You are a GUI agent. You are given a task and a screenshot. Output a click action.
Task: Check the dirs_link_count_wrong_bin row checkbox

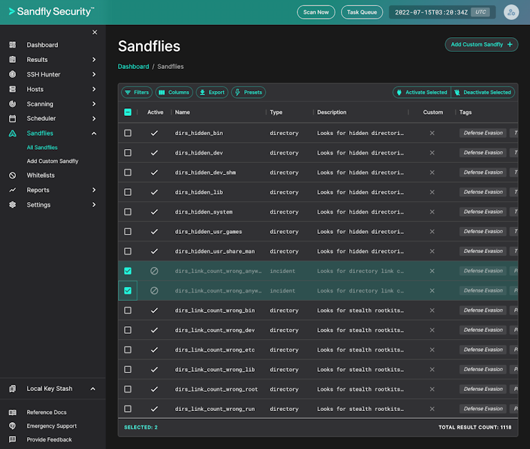click(x=128, y=310)
